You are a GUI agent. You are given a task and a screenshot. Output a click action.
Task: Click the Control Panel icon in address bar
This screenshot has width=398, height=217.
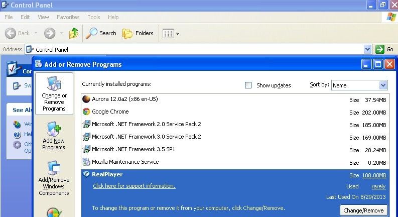[x=30, y=49]
